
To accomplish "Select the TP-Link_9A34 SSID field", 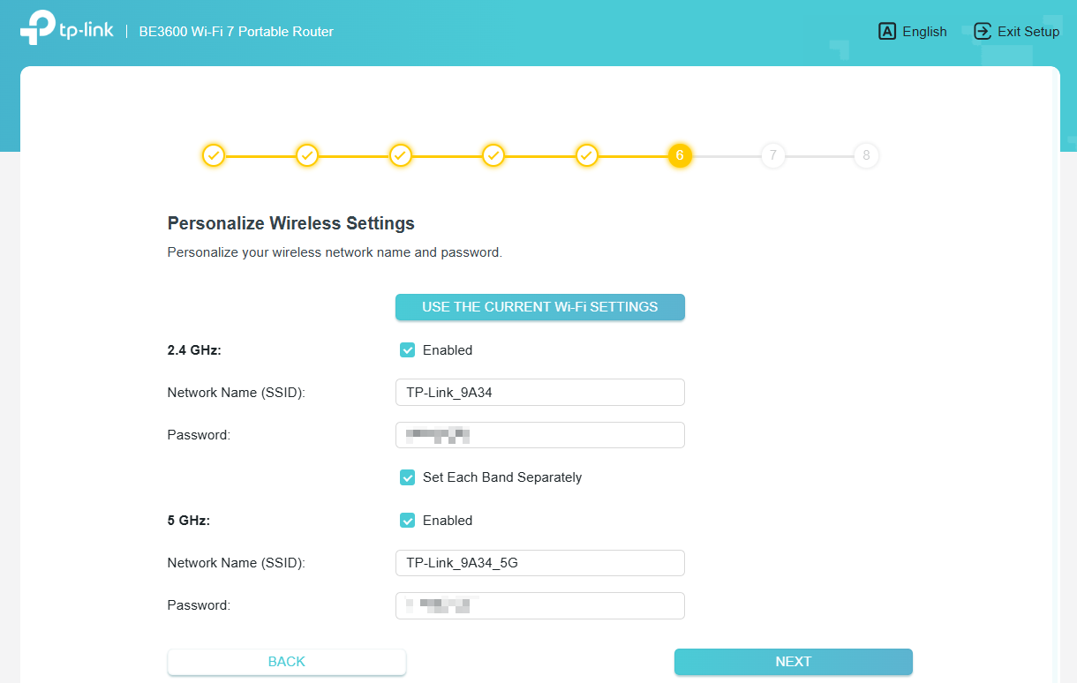I will click(539, 392).
